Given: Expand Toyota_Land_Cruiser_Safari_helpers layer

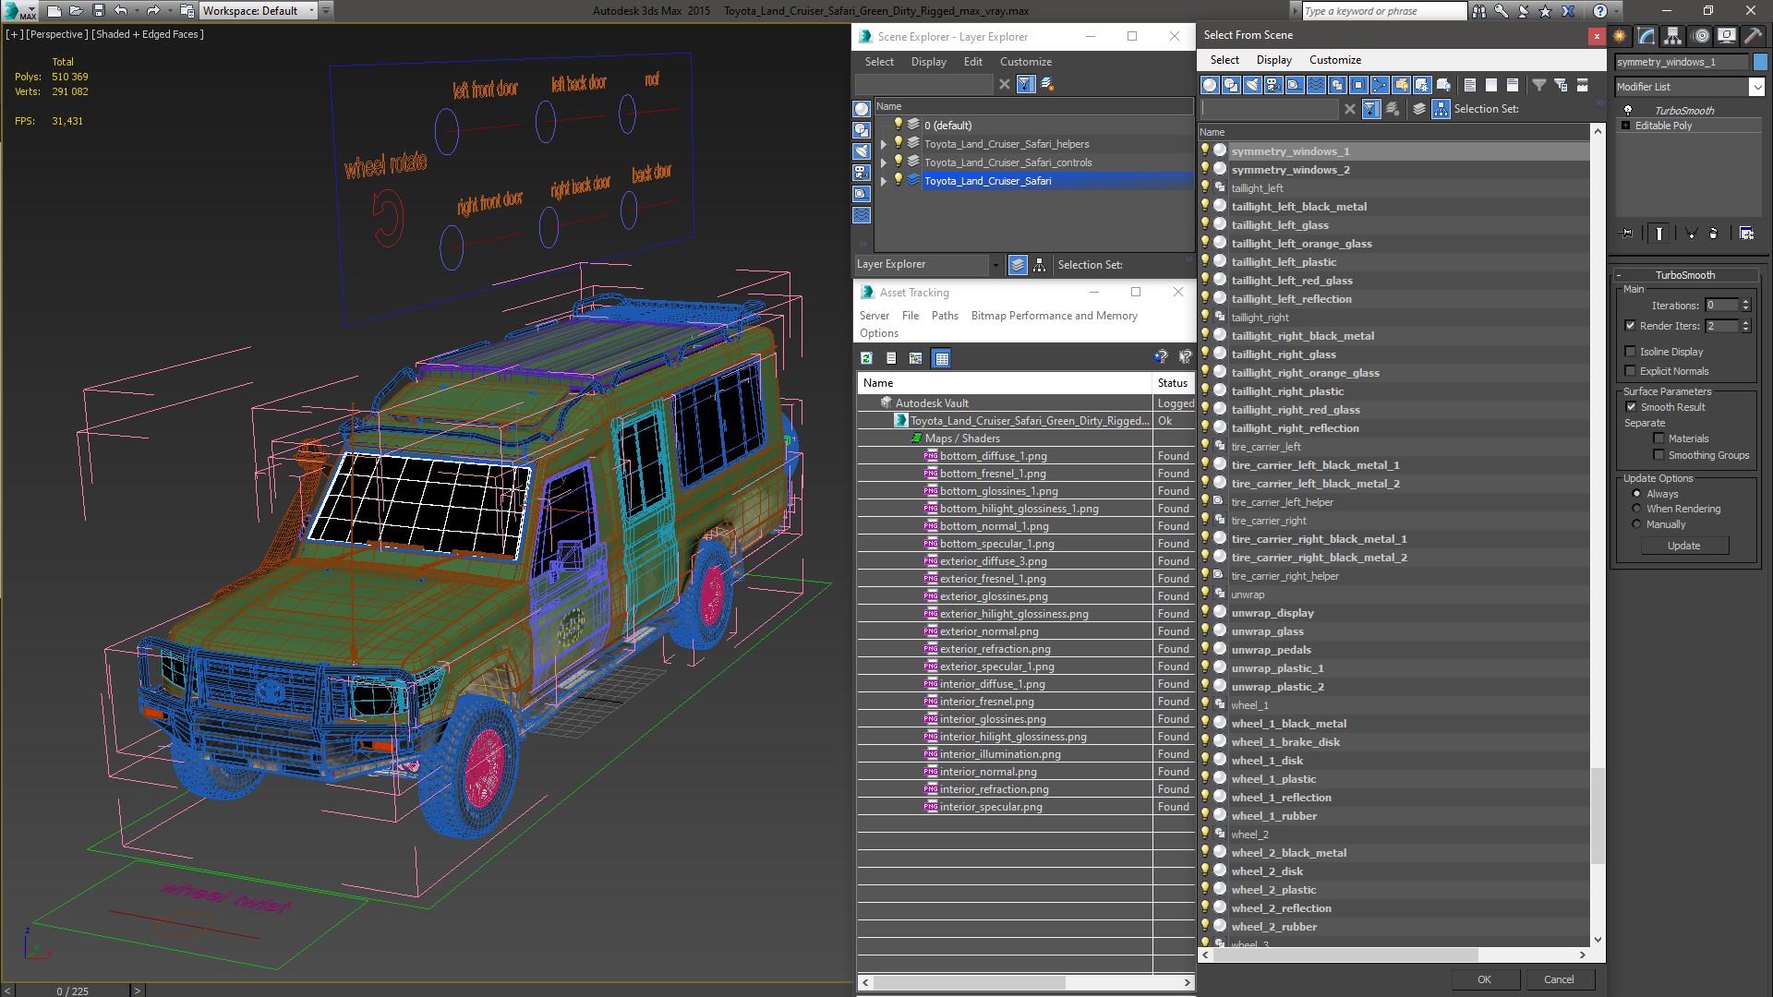Looking at the screenshot, I should click(x=884, y=142).
